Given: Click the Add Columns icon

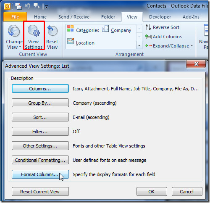Looking at the screenshot, I should coord(148,37).
